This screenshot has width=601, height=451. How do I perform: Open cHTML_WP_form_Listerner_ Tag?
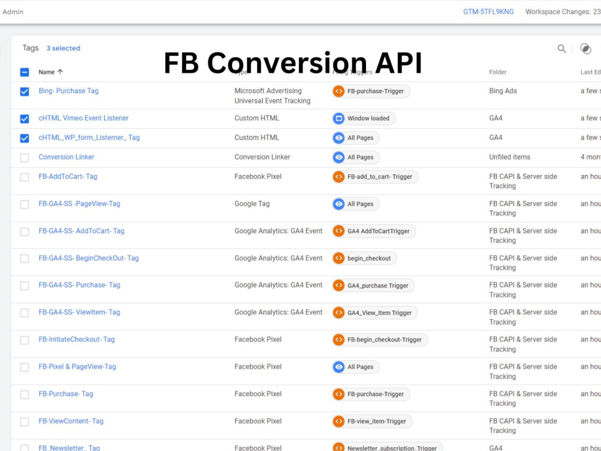click(89, 137)
